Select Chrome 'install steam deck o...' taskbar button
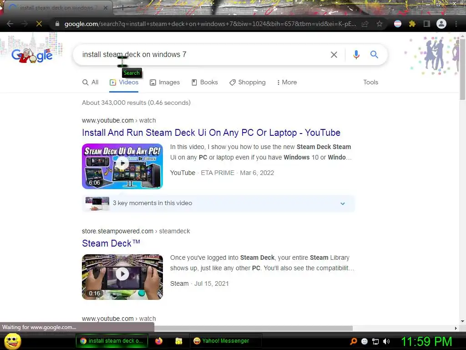 click(111, 341)
